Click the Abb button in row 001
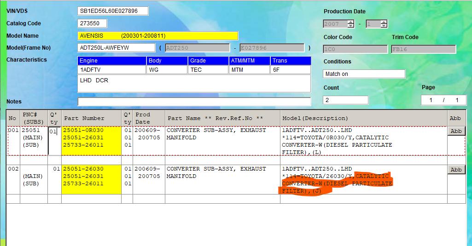 (x=456, y=131)
